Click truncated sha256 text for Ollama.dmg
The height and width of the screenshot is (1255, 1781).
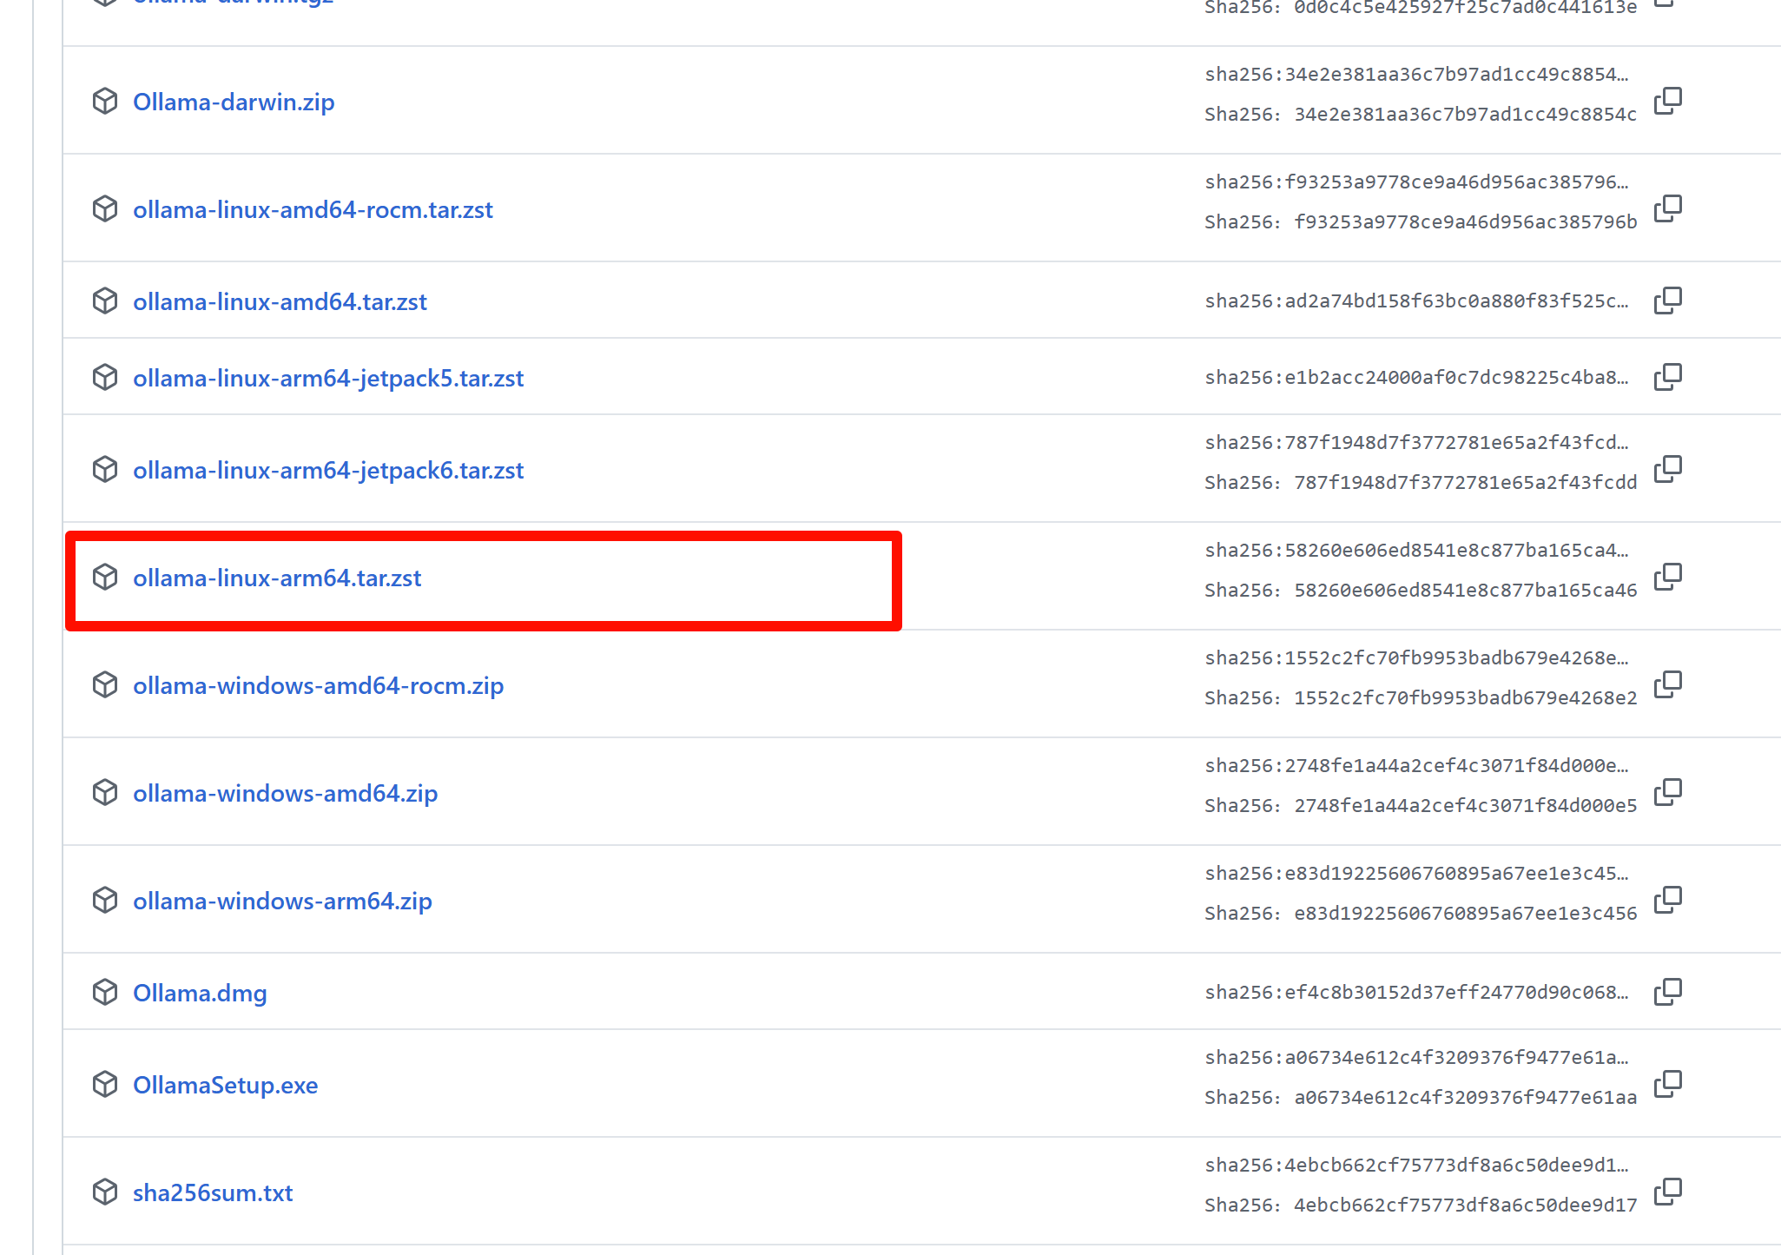click(1415, 993)
